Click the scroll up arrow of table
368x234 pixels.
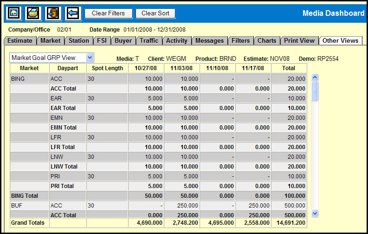[x=315, y=78]
